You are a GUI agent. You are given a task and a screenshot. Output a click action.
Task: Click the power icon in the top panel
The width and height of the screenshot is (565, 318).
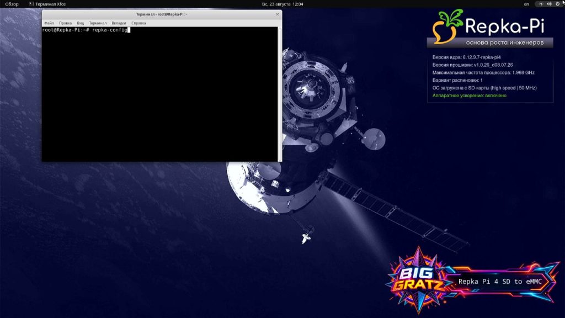557,4
